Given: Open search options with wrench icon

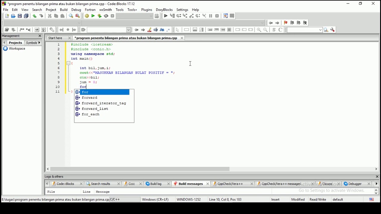Looking at the screenshot, I should pos(333,30).
